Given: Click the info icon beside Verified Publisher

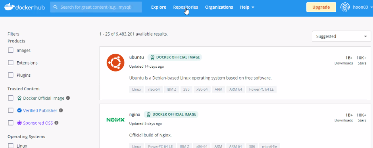Looking at the screenshot, I should 61,110.
